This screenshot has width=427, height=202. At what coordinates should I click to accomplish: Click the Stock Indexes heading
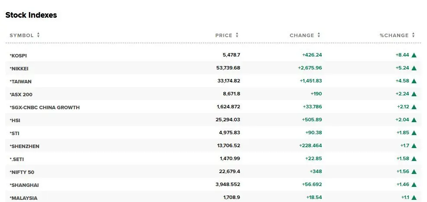tap(31, 15)
